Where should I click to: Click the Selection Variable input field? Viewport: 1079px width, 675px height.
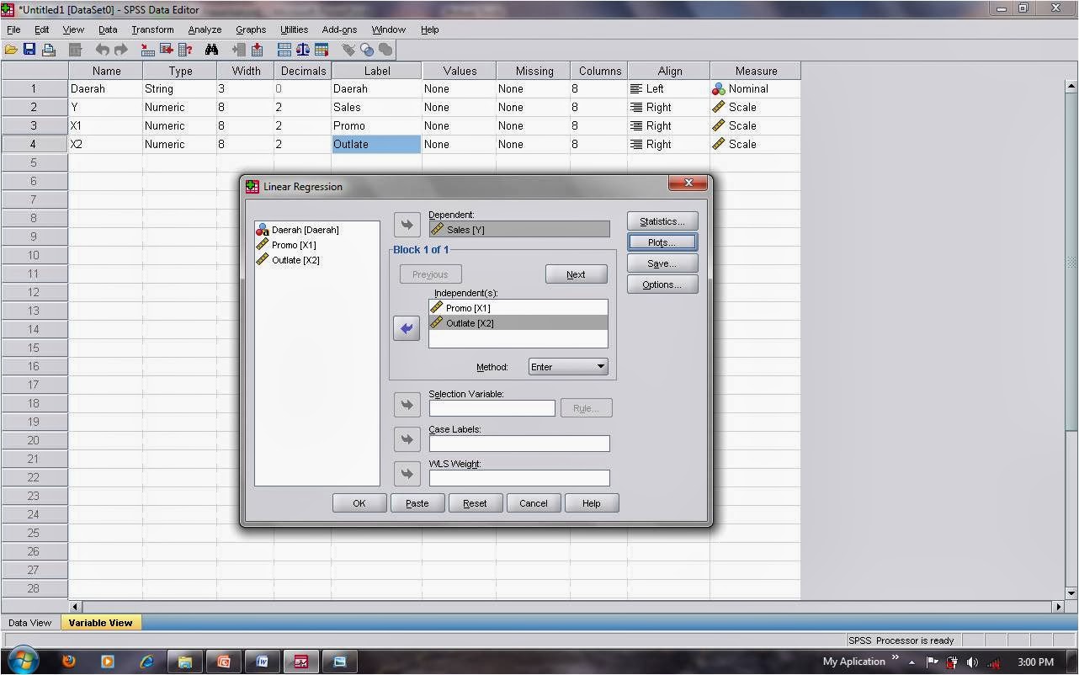coord(492,408)
